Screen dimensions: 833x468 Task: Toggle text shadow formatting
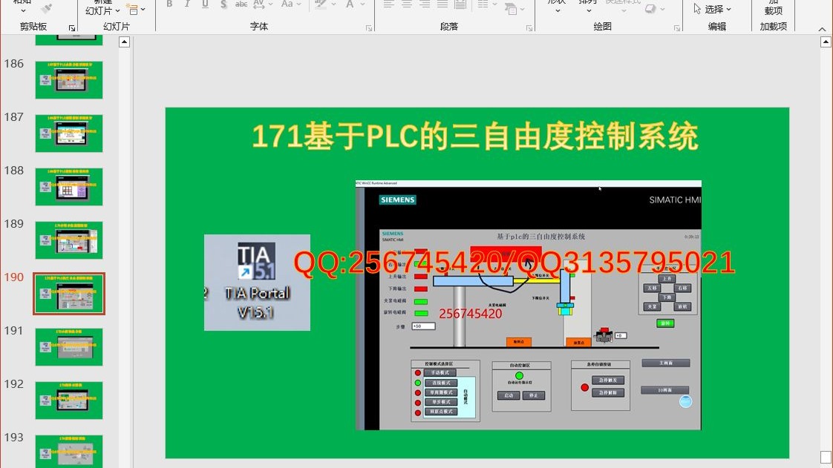point(223,4)
